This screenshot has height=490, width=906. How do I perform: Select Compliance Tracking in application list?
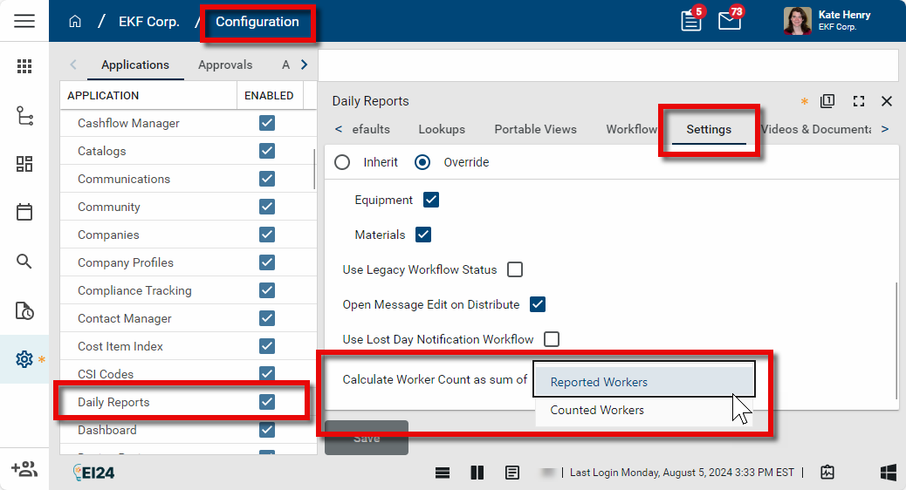[134, 290]
